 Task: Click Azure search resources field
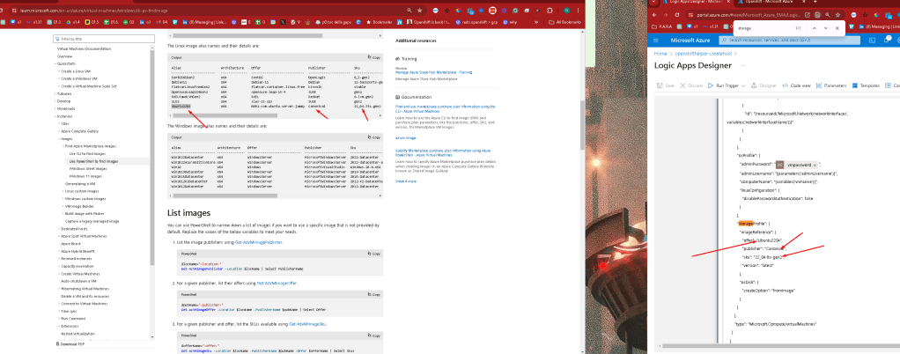(x=791, y=41)
